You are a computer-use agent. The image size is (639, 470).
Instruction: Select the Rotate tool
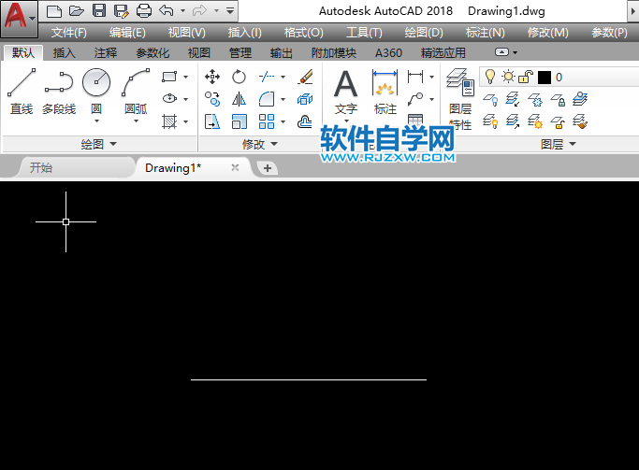tap(239, 77)
